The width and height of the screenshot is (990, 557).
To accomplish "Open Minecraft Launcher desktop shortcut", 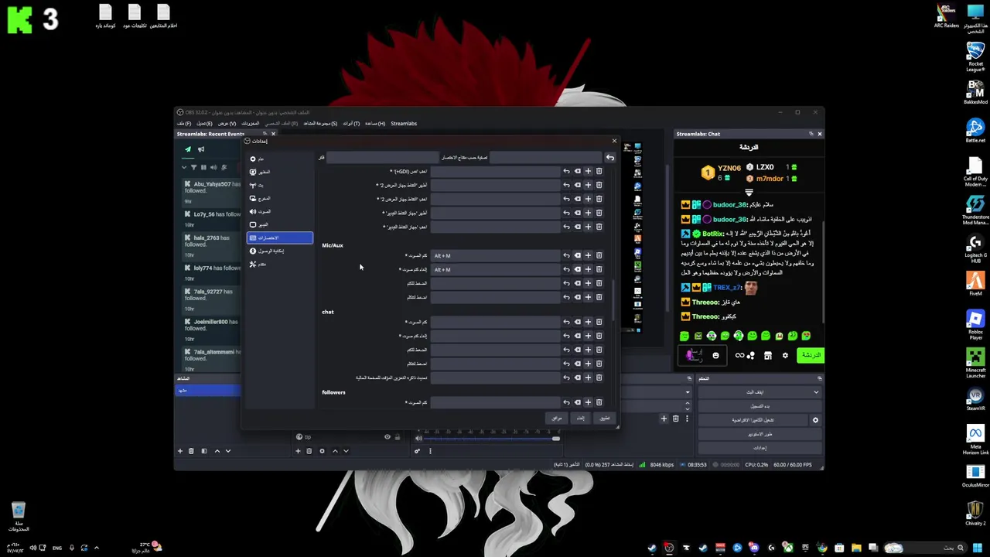I will (x=975, y=363).
